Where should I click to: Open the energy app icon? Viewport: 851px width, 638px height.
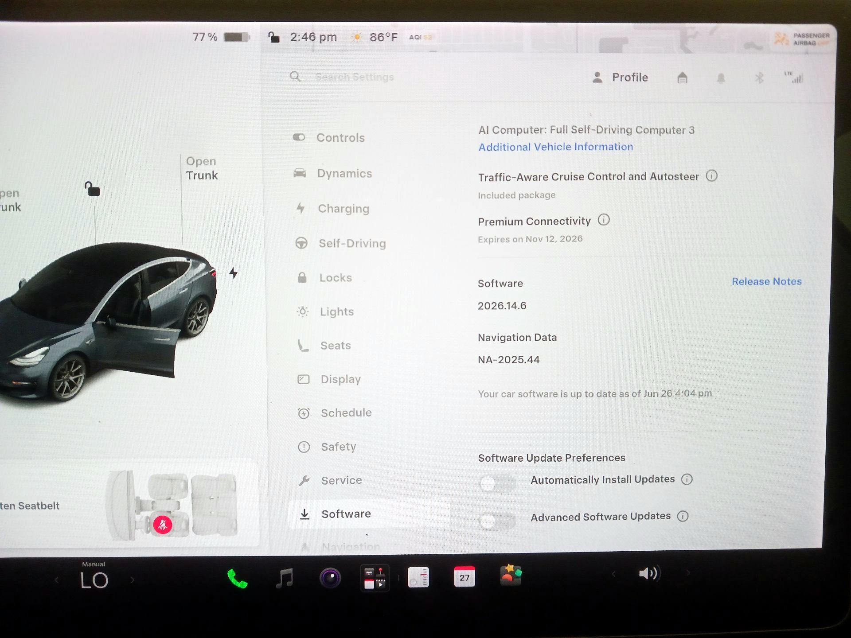click(418, 577)
